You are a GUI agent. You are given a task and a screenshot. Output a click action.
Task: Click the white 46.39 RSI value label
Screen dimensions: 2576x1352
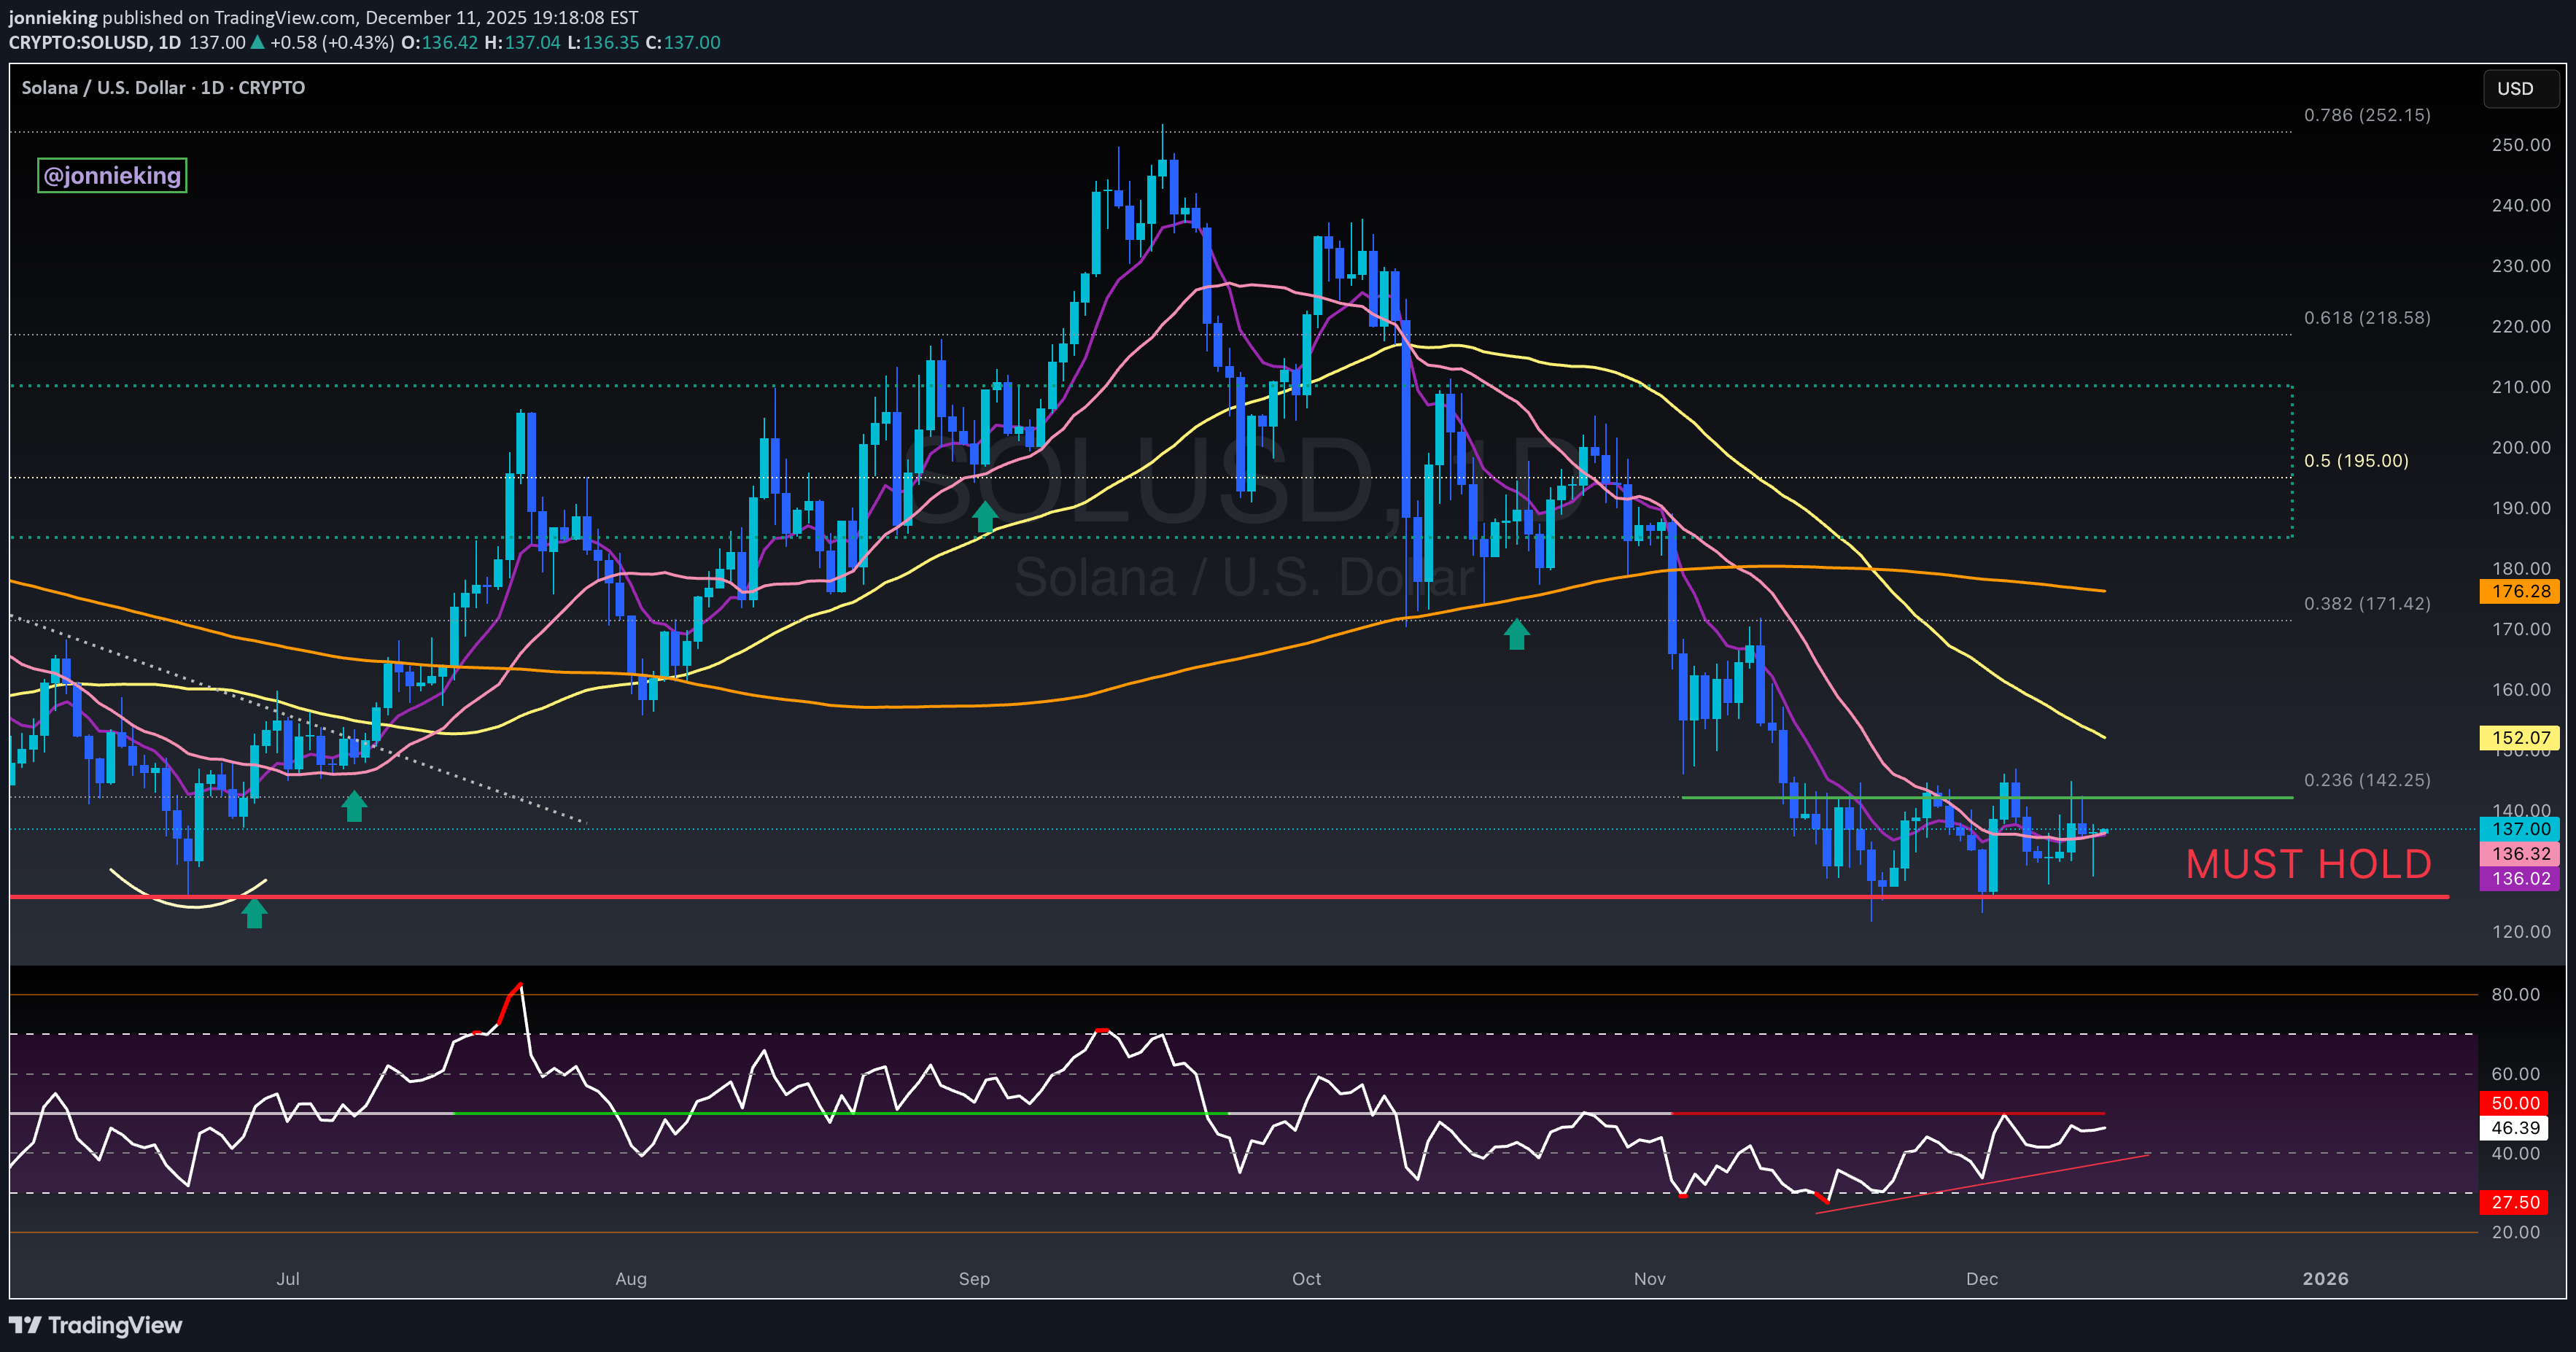(2514, 1127)
